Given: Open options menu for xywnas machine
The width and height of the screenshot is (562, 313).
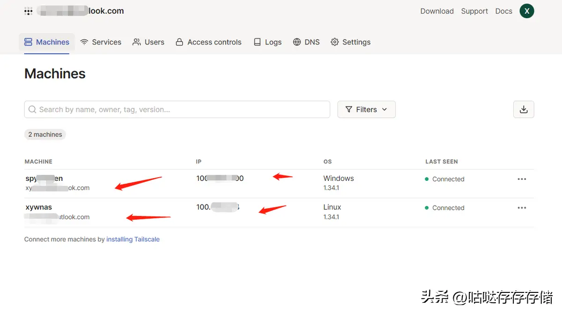Looking at the screenshot, I should 522,208.
